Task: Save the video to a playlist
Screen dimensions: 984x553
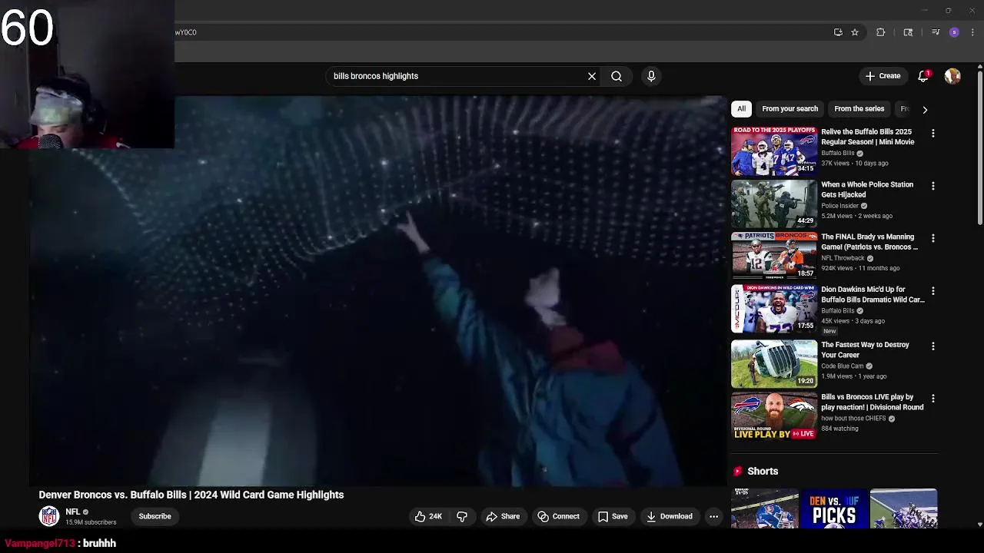Action: point(613,516)
